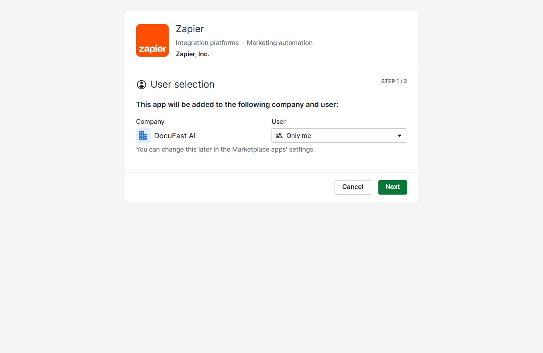Cancel the app installation
The height and width of the screenshot is (353, 543).
tap(353, 187)
